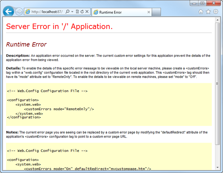The image size is (223, 173).
Task: Open a new blank tab
Action: pyautogui.click(x=156, y=12)
